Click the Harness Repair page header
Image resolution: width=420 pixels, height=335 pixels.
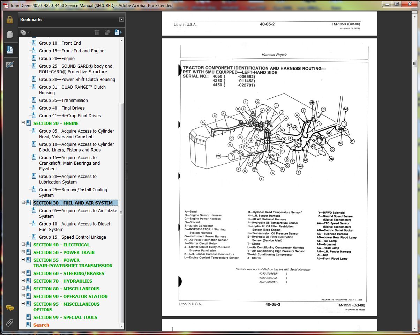[274, 55]
